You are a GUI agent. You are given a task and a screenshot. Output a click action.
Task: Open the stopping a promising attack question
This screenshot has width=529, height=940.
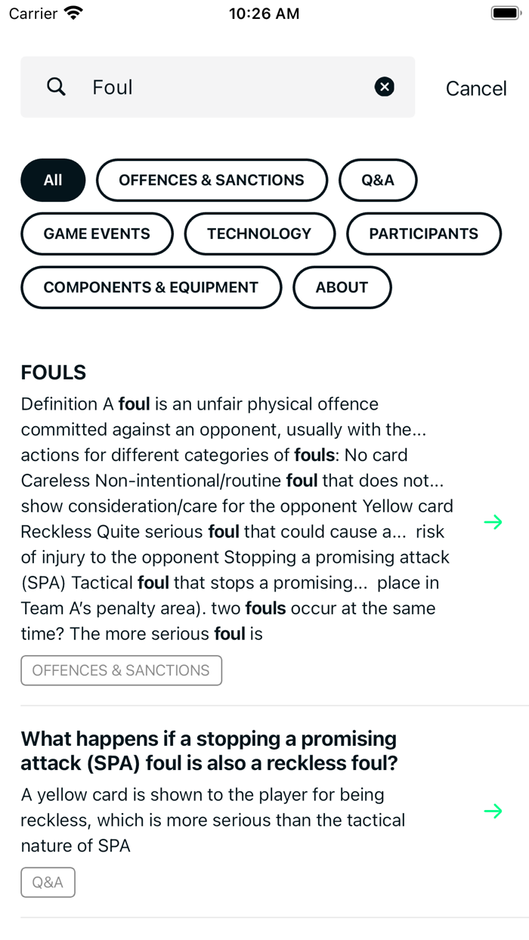[x=209, y=750]
